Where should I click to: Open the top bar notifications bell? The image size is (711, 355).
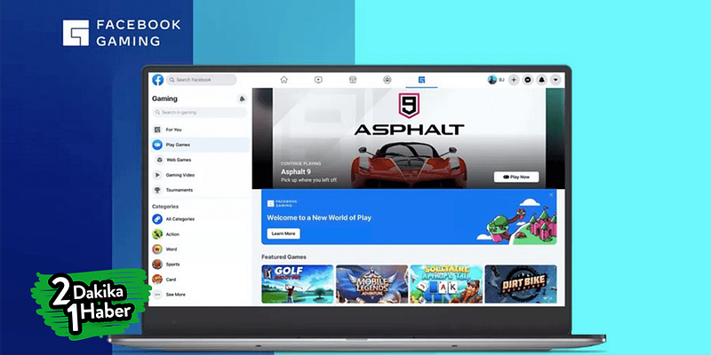[542, 80]
